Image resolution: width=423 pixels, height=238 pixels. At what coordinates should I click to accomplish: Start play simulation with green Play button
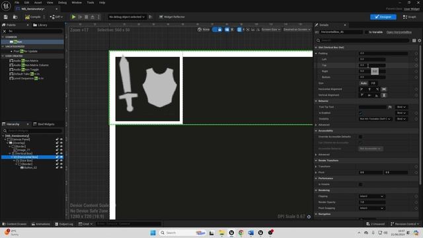[73, 17]
